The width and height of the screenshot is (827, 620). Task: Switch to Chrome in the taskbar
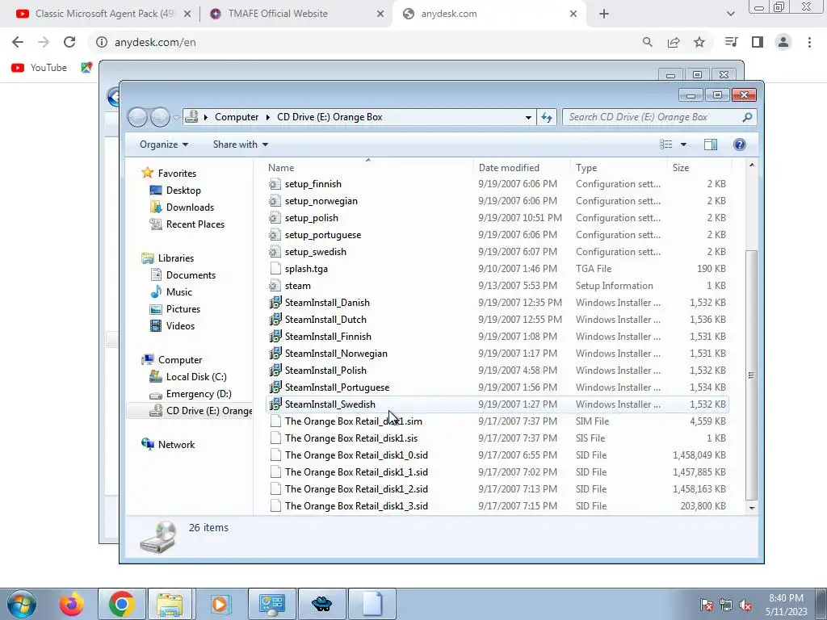[x=121, y=604]
